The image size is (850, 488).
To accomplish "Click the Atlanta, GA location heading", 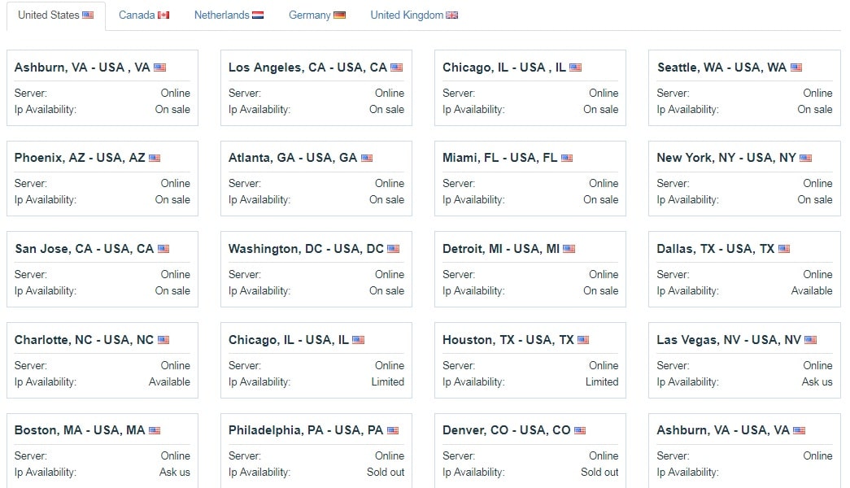I will (292, 158).
